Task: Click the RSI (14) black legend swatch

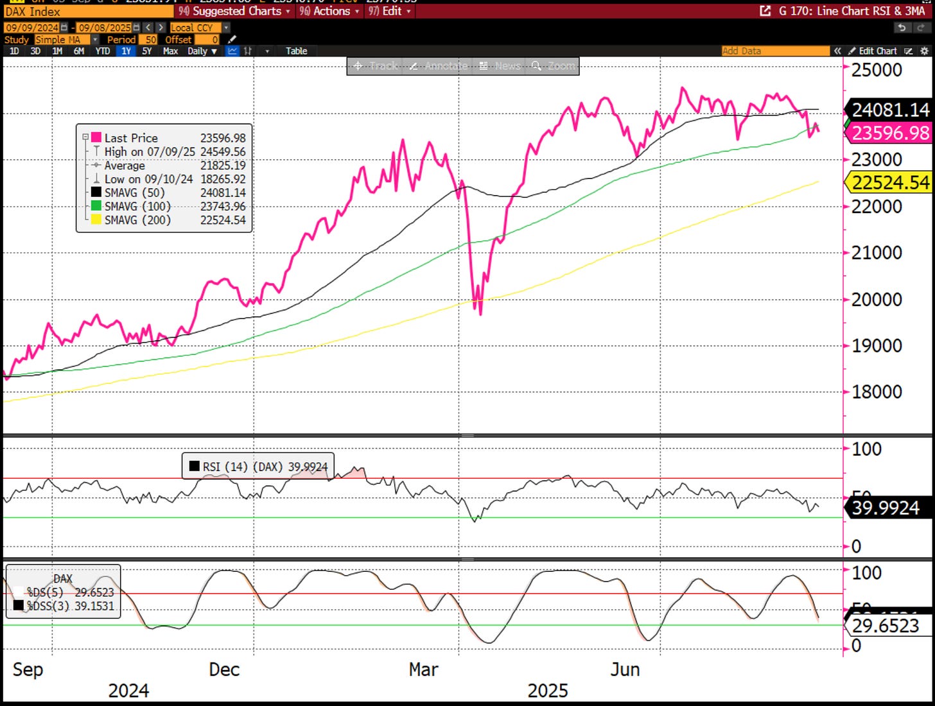Action: 195,467
